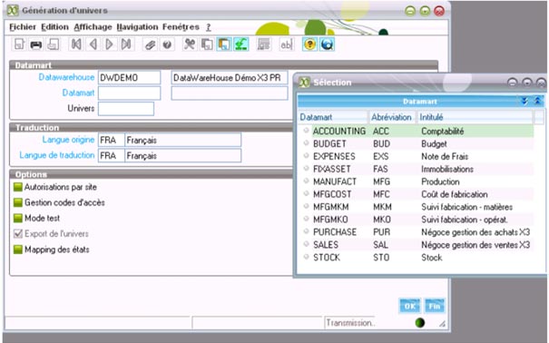Click the blue globe search icon
The height and width of the screenshot is (343, 549).
point(327,44)
